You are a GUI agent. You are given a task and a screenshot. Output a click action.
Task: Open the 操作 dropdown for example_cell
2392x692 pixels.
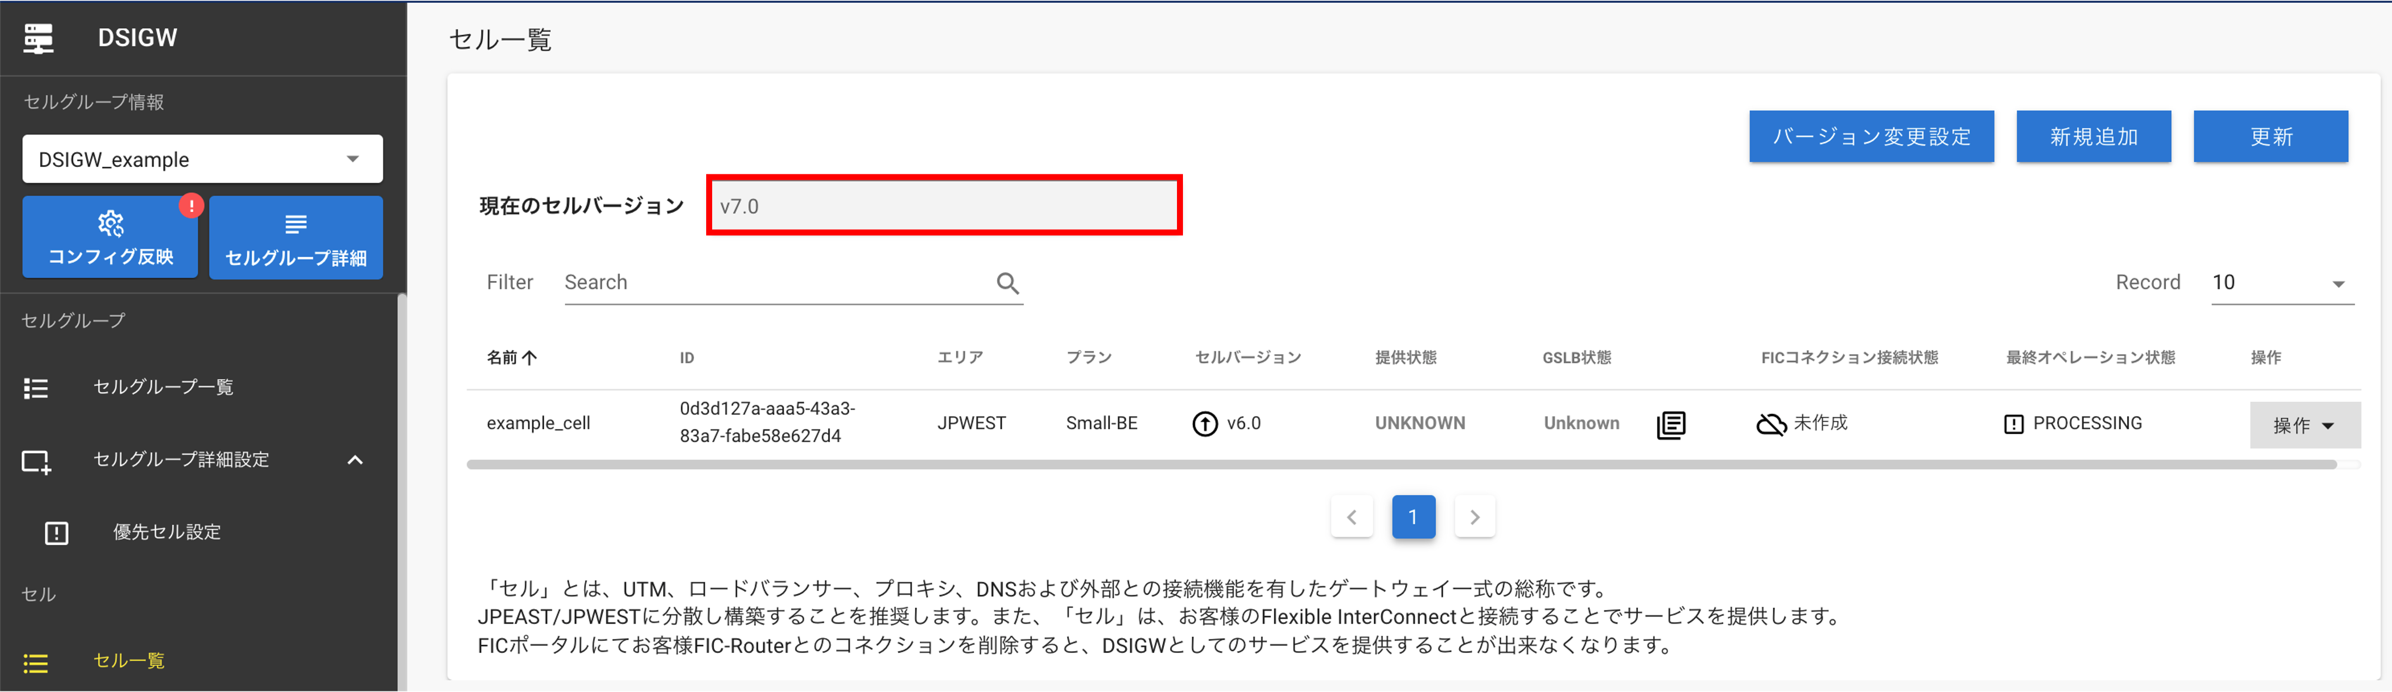click(x=2304, y=425)
